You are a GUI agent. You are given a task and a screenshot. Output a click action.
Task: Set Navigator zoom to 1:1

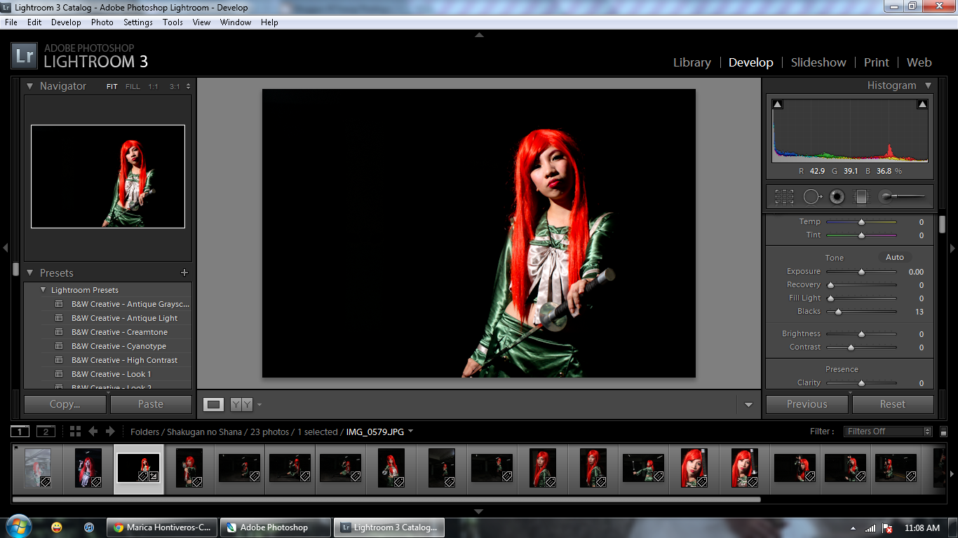153,87
